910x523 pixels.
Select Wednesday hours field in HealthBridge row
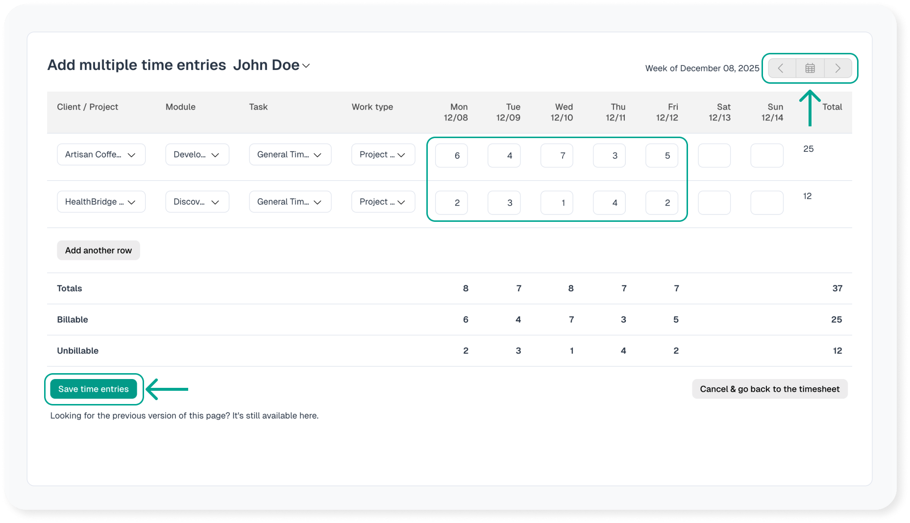[557, 203]
